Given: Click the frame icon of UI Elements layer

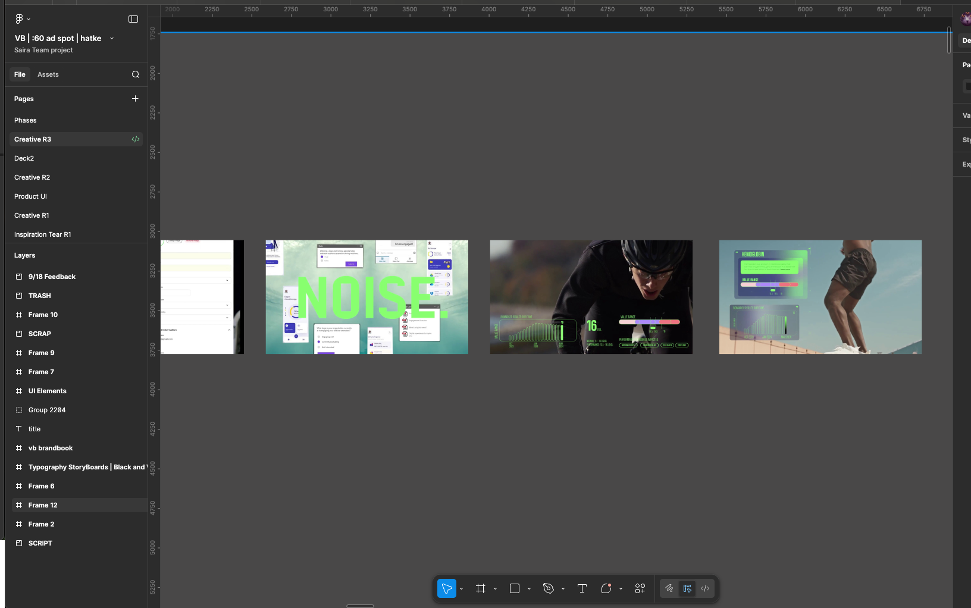Looking at the screenshot, I should 19,391.
